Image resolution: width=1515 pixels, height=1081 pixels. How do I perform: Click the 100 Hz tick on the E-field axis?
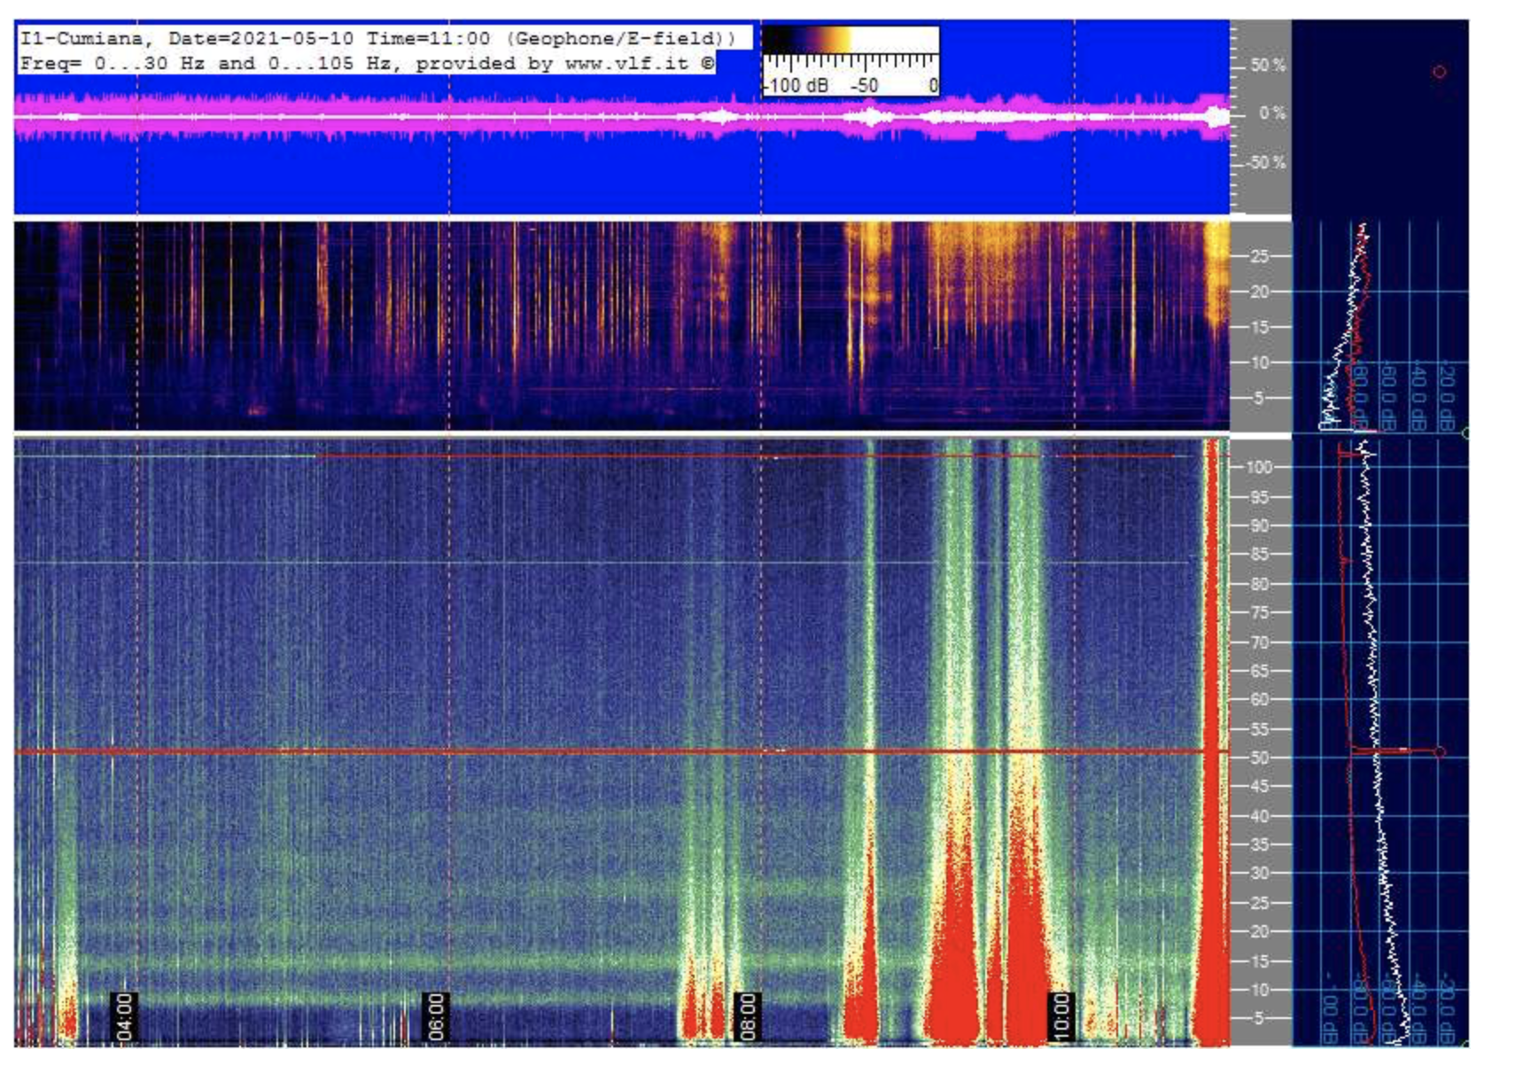click(1259, 467)
